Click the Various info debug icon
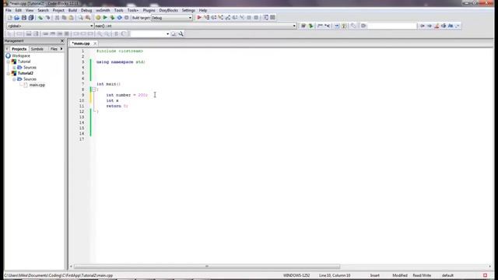The image size is (498, 280). (272, 17)
